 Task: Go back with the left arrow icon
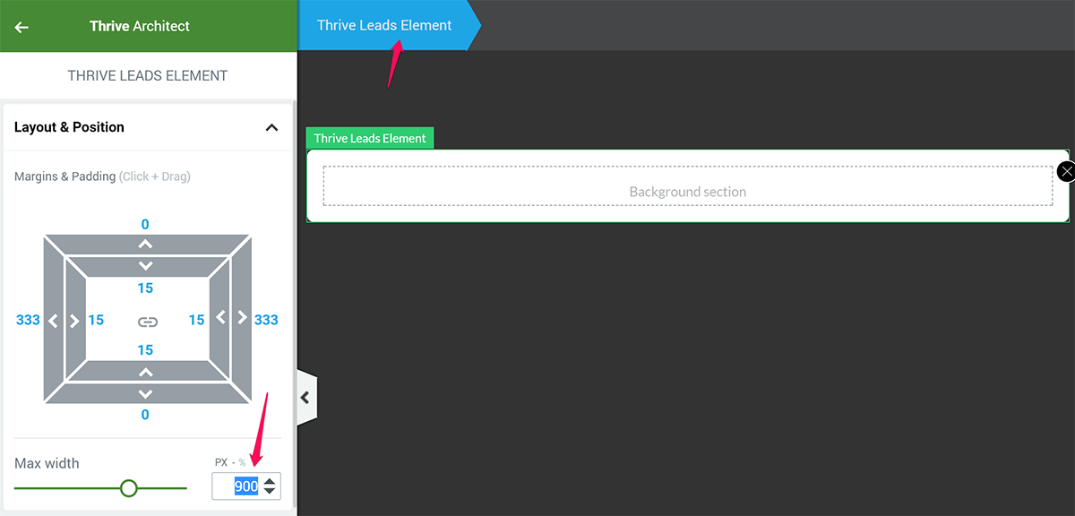click(x=21, y=27)
